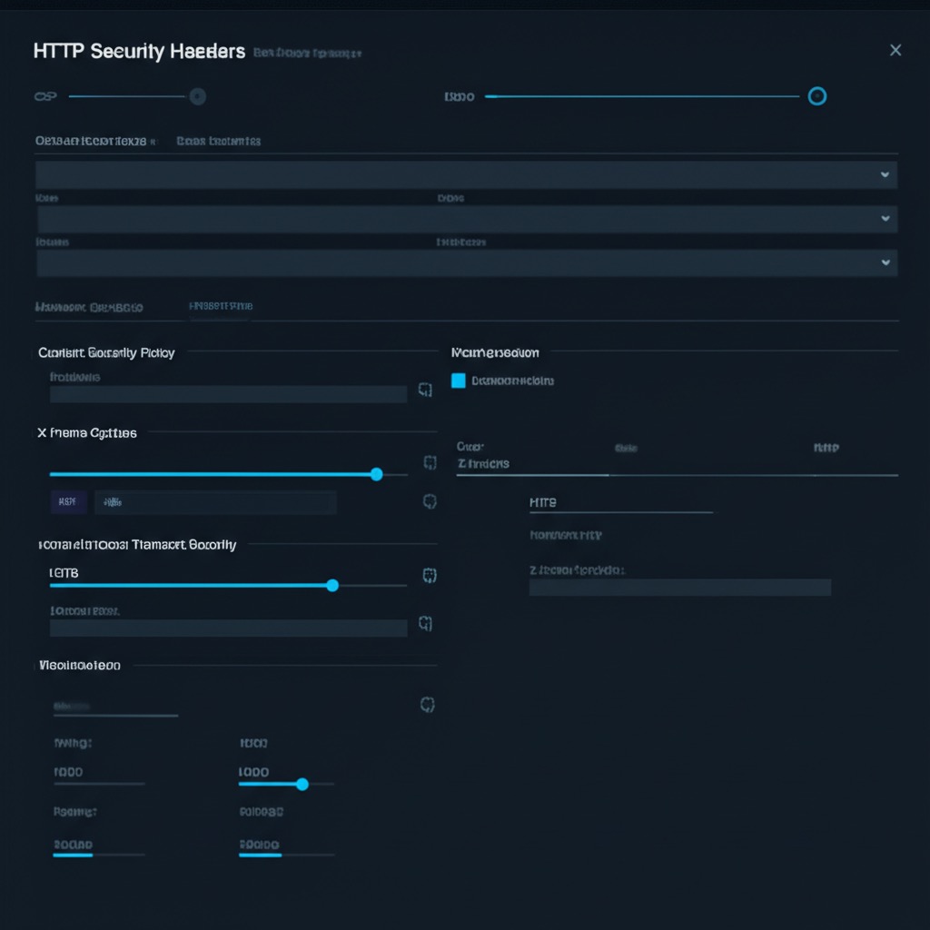Toggle the circular switch at top-right slider end
Screen dimensions: 930x930
[x=817, y=96]
